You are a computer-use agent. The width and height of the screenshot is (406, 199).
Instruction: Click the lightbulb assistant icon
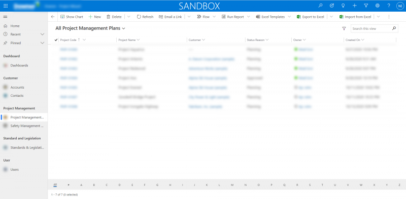[343, 6]
